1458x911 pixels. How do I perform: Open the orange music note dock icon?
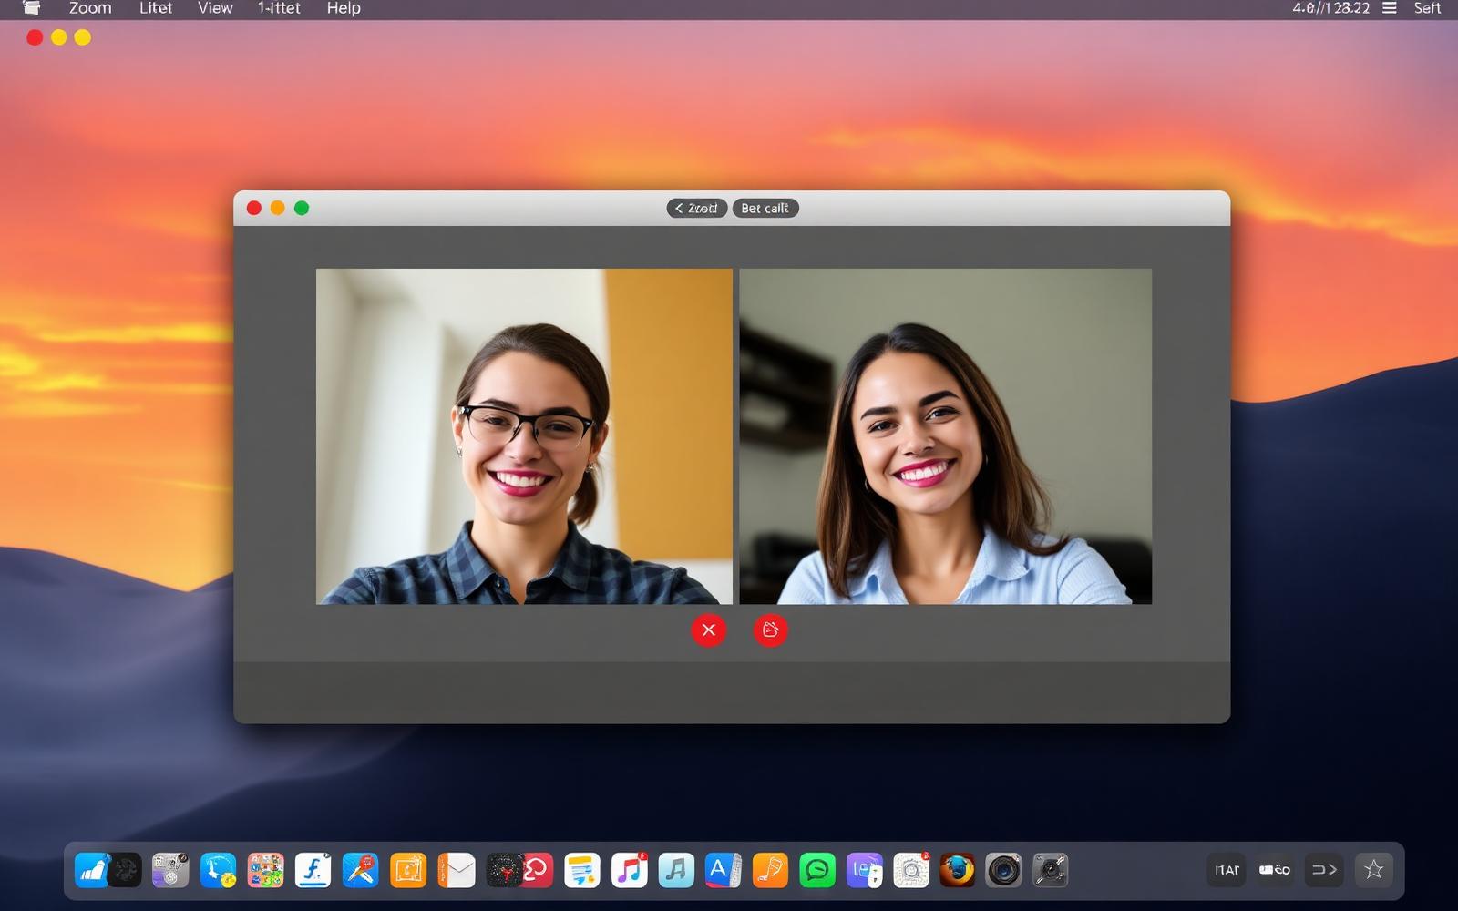tap(770, 871)
